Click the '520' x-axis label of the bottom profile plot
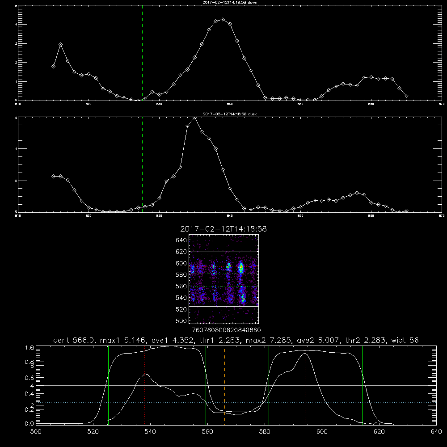Image resolution: width=447 pixels, height=447 pixels. [93, 432]
